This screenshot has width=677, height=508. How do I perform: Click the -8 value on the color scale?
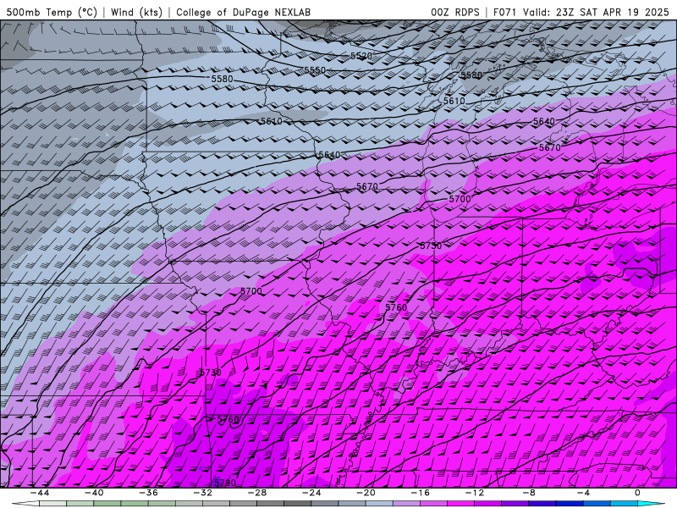[x=529, y=493]
